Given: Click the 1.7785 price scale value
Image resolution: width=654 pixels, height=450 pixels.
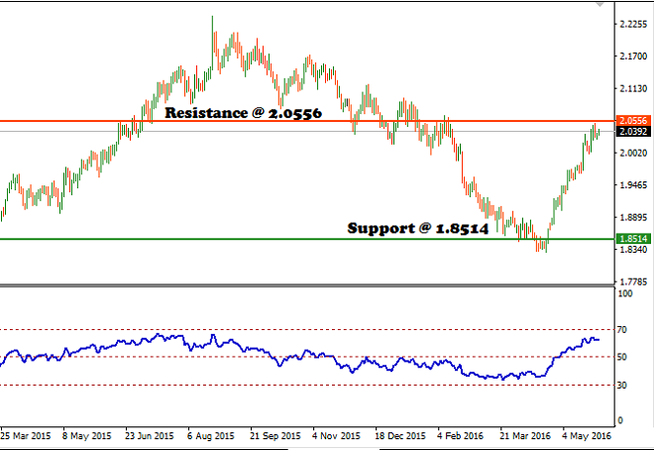Looking at the screenshot, I should click(x=633, y=281).
